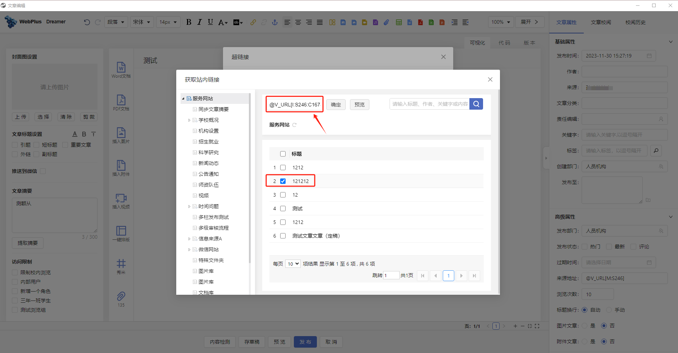Open the 每页 results-per-page dropdown
This screenshot has width=678, height=353.
coord(293,264)
